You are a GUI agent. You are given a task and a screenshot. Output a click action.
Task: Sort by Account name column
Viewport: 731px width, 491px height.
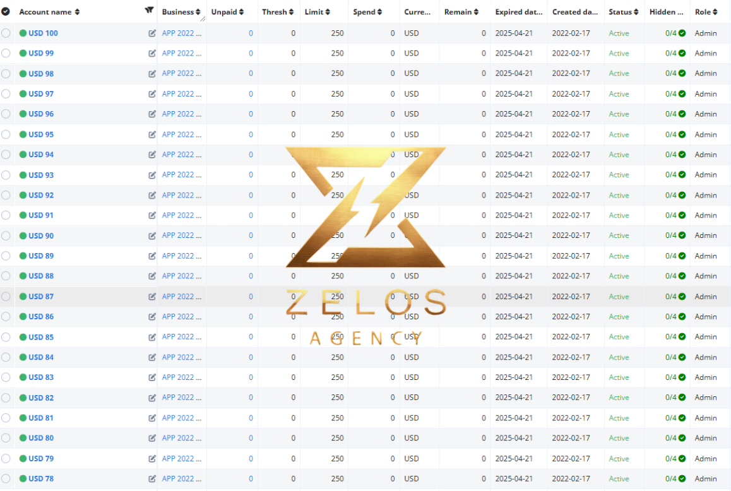pos(78,12)
